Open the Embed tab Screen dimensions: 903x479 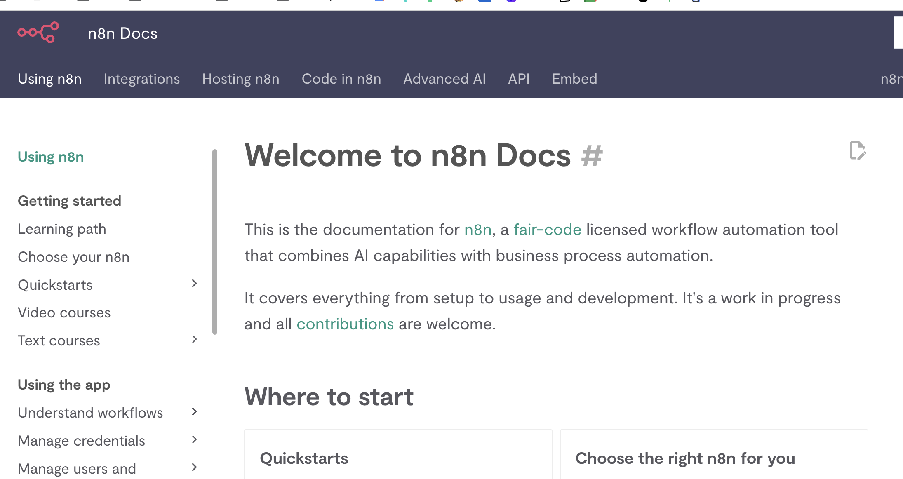click(574, 79)
